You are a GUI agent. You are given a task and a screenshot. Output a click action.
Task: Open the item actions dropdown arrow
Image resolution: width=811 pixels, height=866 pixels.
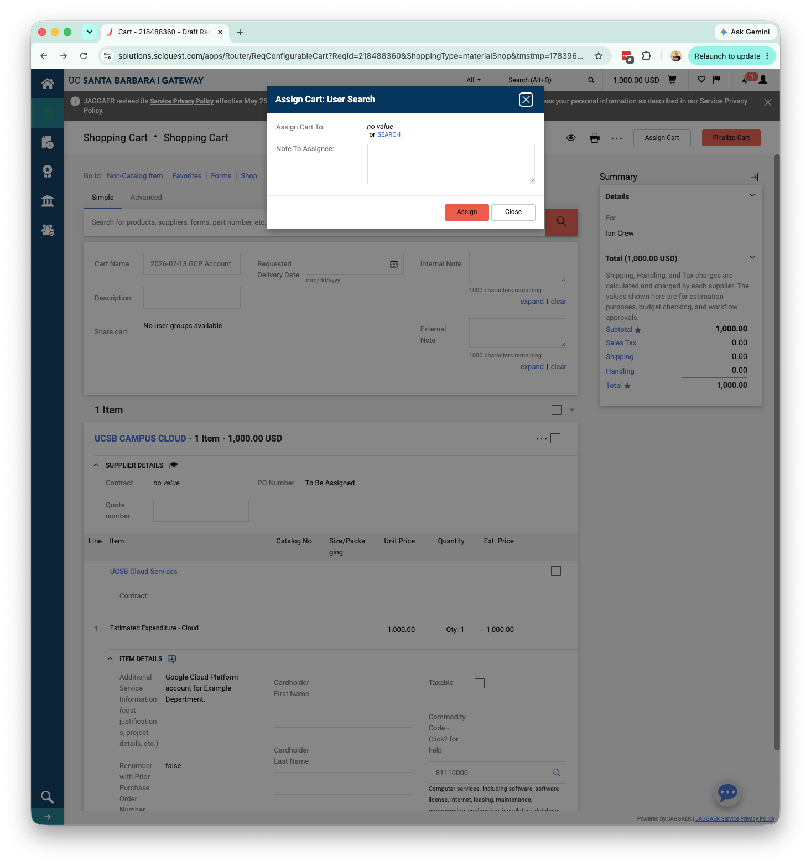point(572,411)
